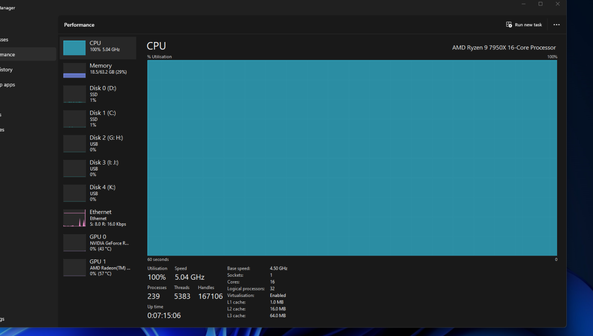This screenshot has height=336, width=593.
Task: Select Disk 3 (I: J:) panel
Action: [x=98, y=168]
